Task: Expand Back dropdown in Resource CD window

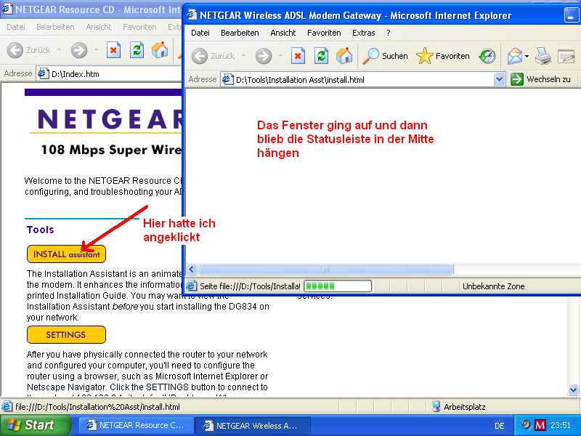Action: tap(59, 50)
